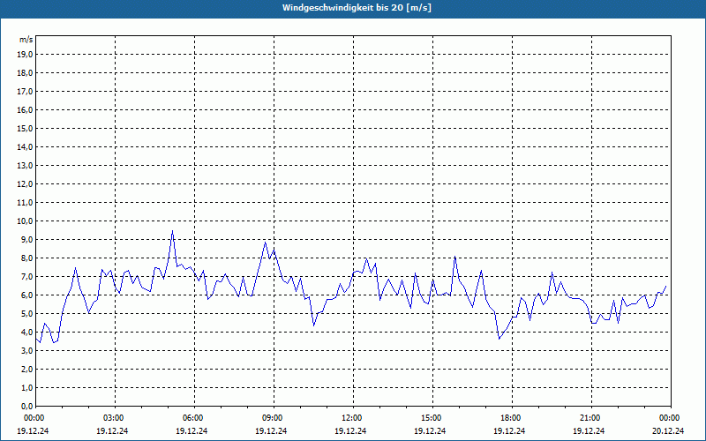706x441 pixels.
Task: Select the "19.12.24" date under 06:00
Action: (192, 430)
